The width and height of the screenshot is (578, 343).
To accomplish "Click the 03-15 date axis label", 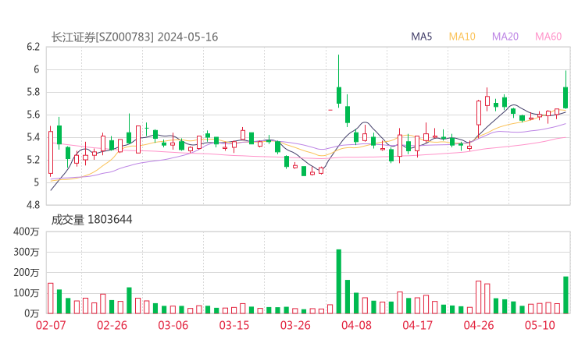I will coord(234,325).
